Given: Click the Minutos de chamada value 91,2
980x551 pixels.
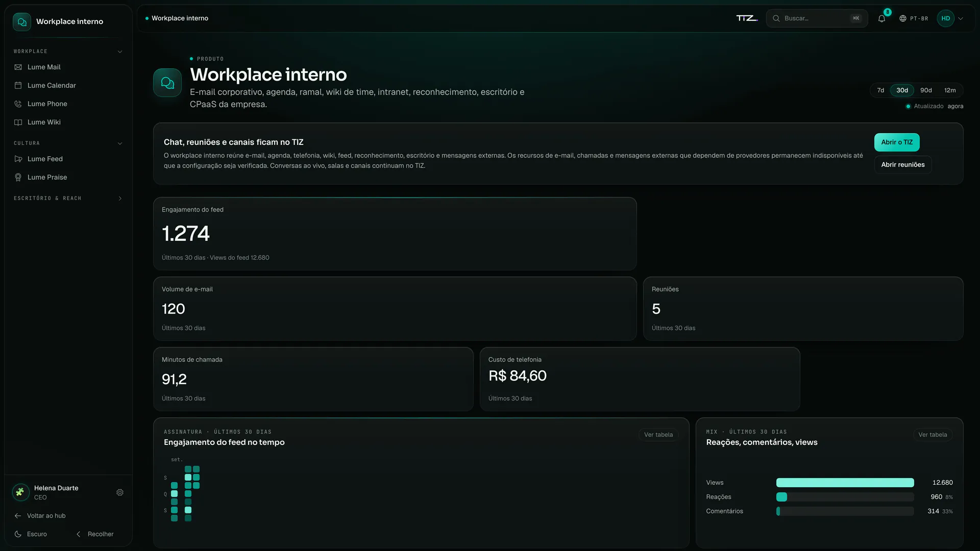Looking at the screenshot, I should point(174,380).
